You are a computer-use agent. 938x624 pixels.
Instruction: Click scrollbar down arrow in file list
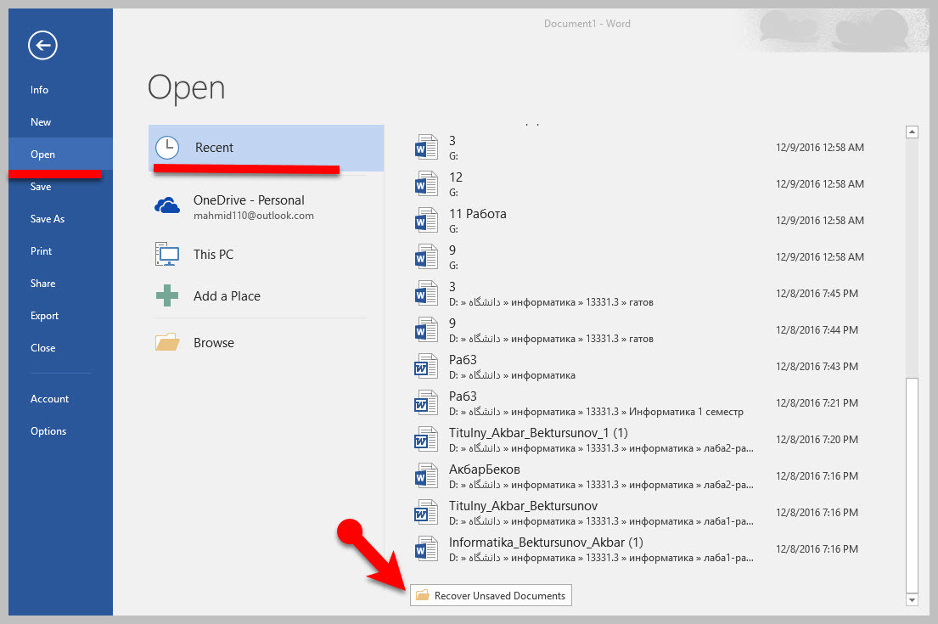(x=913, y=599)
